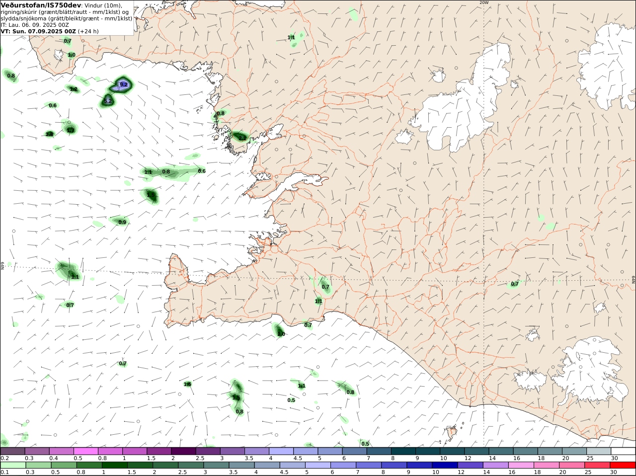Click the 0.1 label in the bottom legend
The height and width of the screenshot is (476, 636).
pyautogui.click(x=5, y=472)
